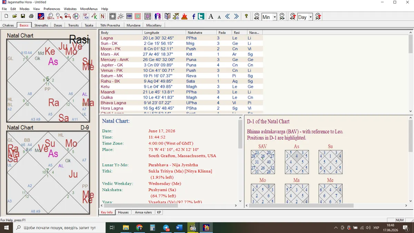Select the Houses tab below Natal Chart info
414x233 pixels.
[x=123, y=212]
